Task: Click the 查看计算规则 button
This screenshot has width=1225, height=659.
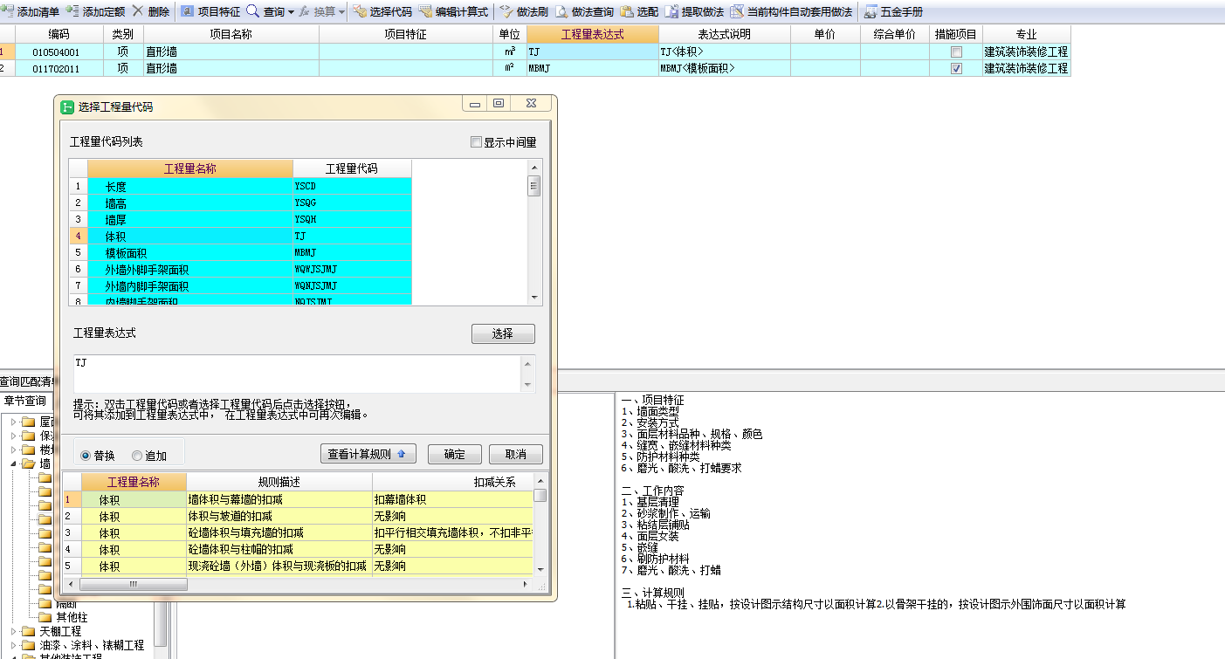Action: pyautogui.click(x=368, y=455)
